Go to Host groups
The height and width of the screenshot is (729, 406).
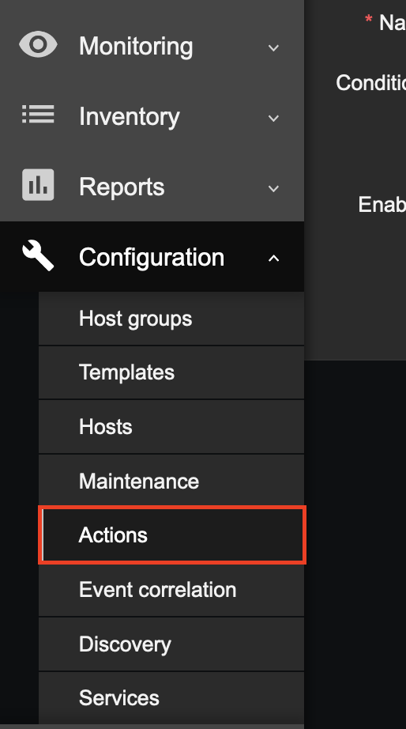(171, 319)
